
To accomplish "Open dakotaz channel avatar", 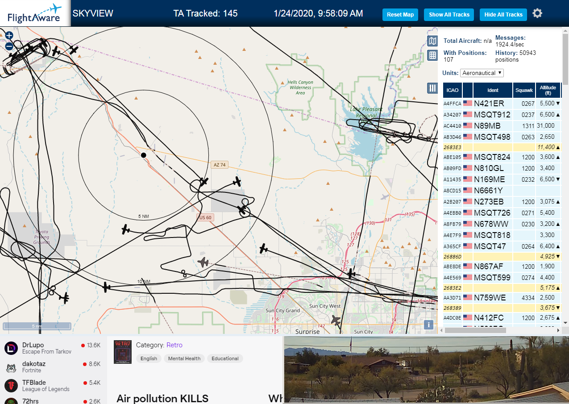I will pyautogui.click(x=11, y=367).
